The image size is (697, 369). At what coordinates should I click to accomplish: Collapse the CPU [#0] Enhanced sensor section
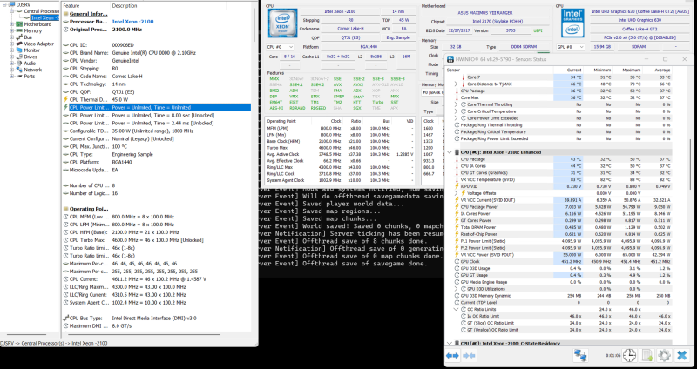(450, 152)
